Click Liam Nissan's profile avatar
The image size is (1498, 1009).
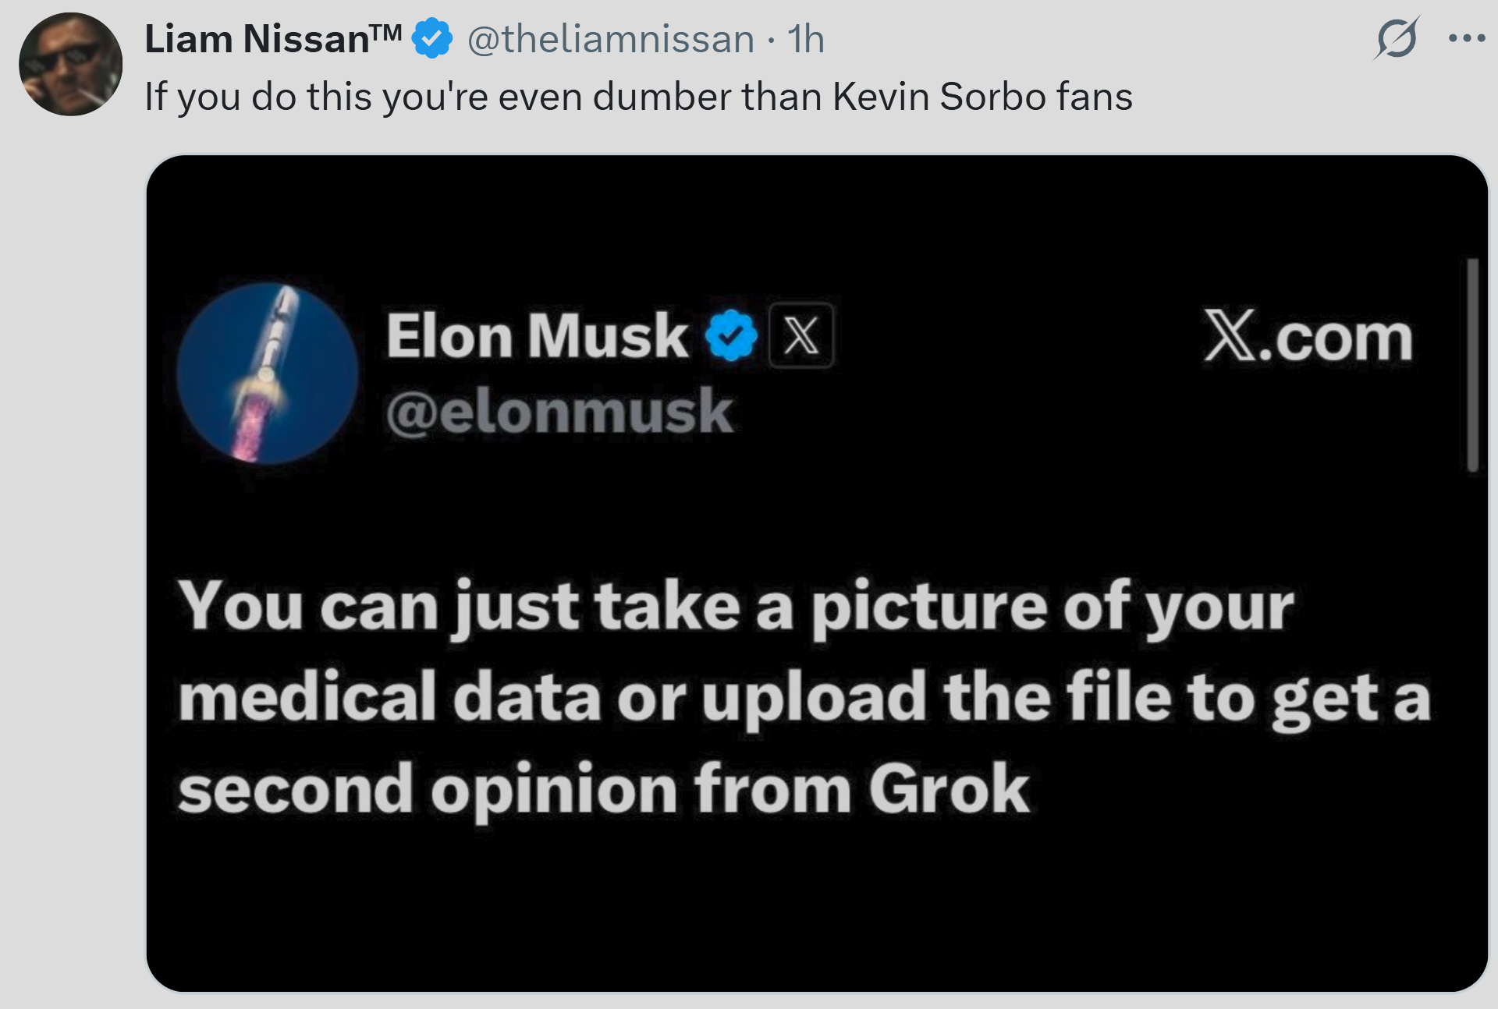coord(70,65)
